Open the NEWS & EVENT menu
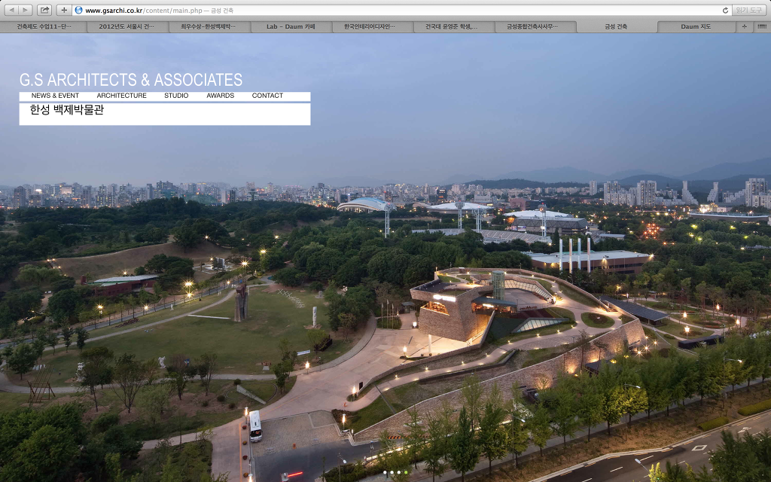Image resolution: width=771 pixels, height=482 pixels. click(55, 96)
